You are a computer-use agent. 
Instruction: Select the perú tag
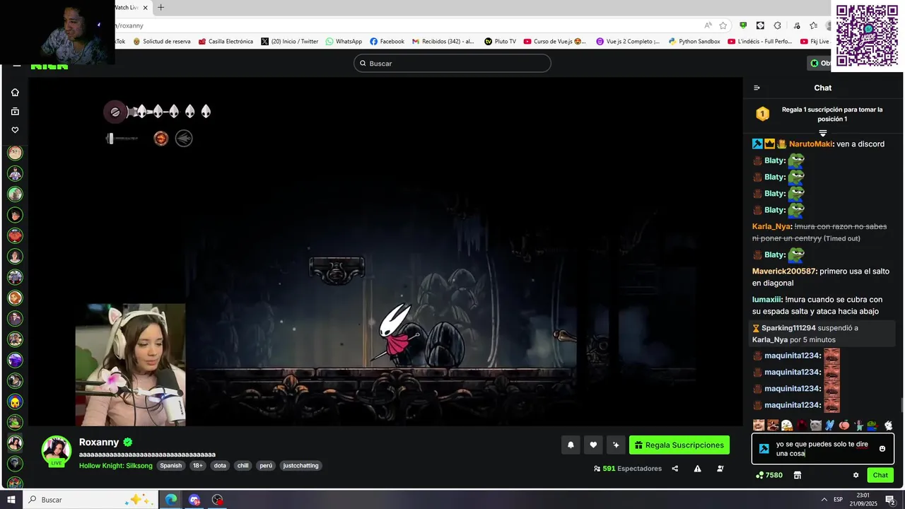pyautogui.click(x=266, y=466)
